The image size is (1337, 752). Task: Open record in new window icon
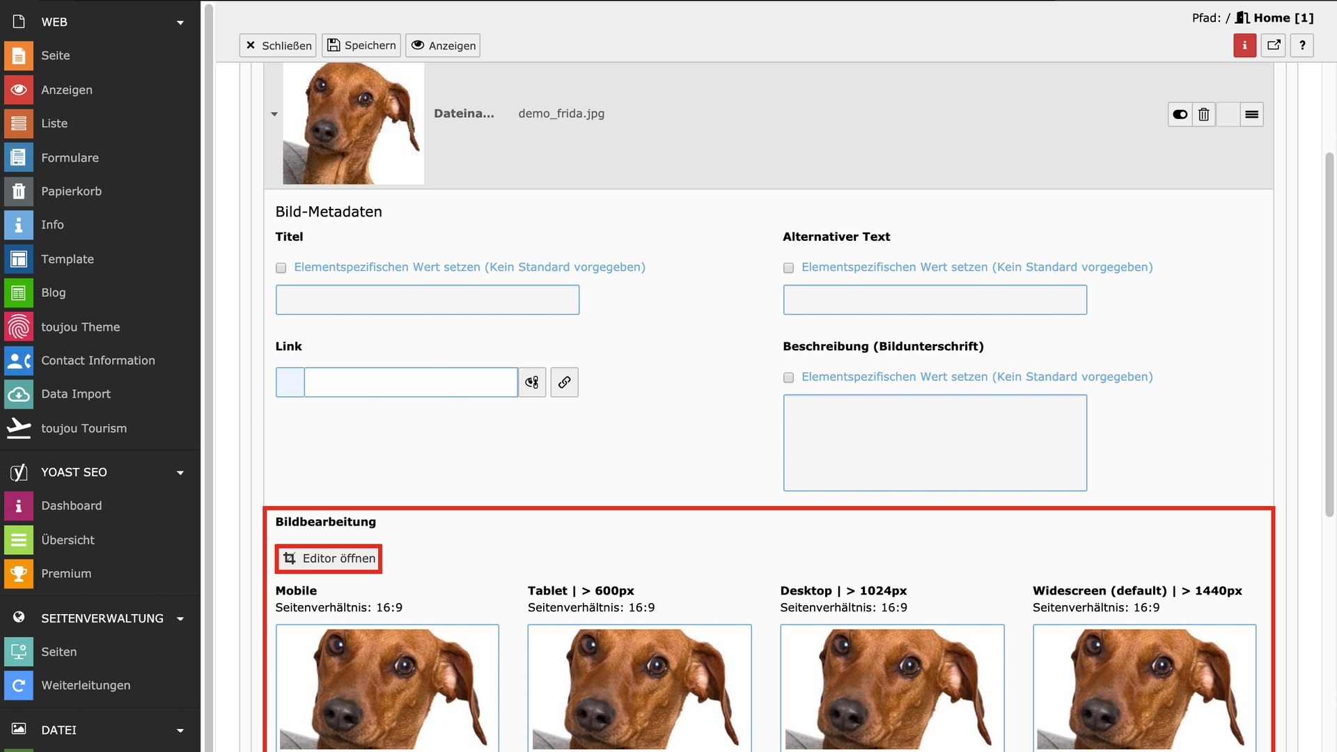click(1274, 46)
